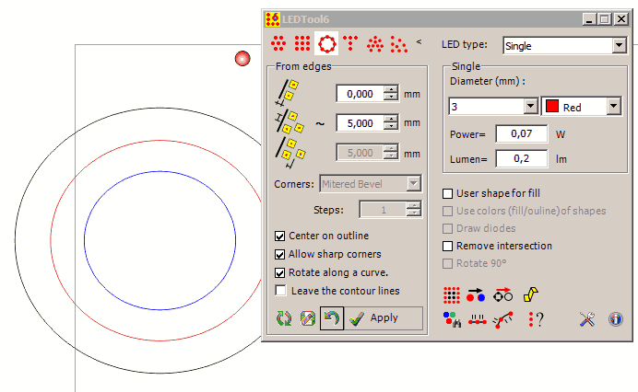
Task: Click the red dots question mark icon
Action: (536, 319)
